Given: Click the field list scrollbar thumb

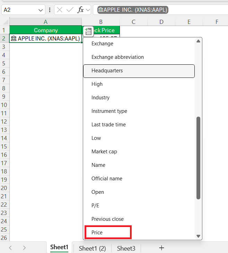Looking at the screenshot, I should 198,158.
